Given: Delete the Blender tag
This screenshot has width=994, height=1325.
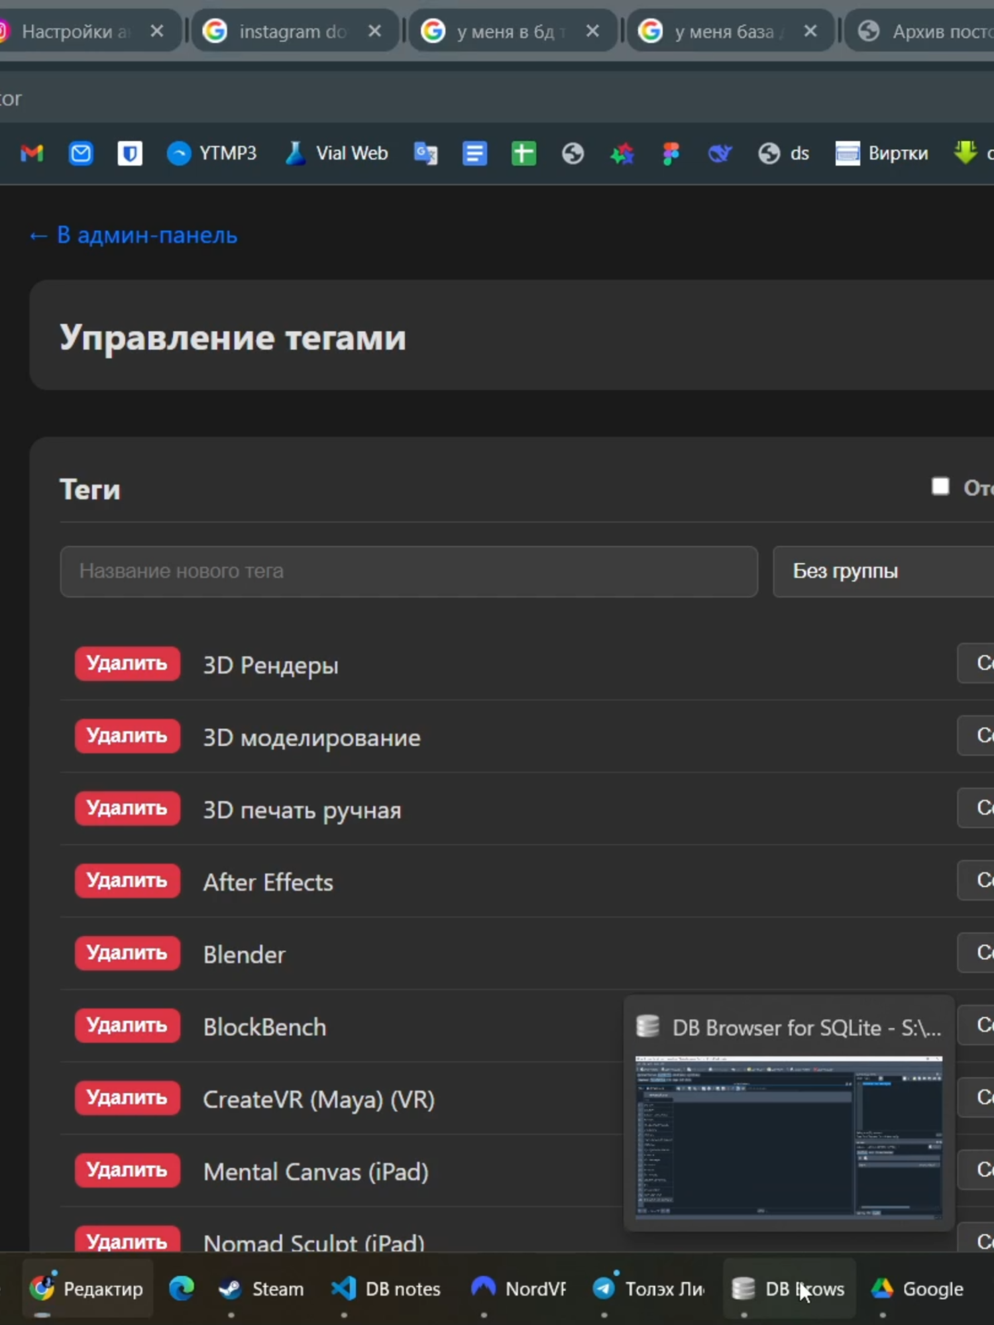Looking at the screenshot, I should click(127, 953).
